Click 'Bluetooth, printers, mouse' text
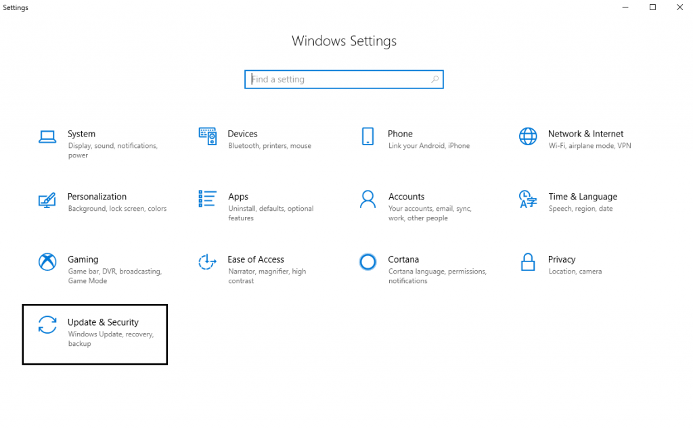This screenshot has height=429, width=693. coord(269,146)
